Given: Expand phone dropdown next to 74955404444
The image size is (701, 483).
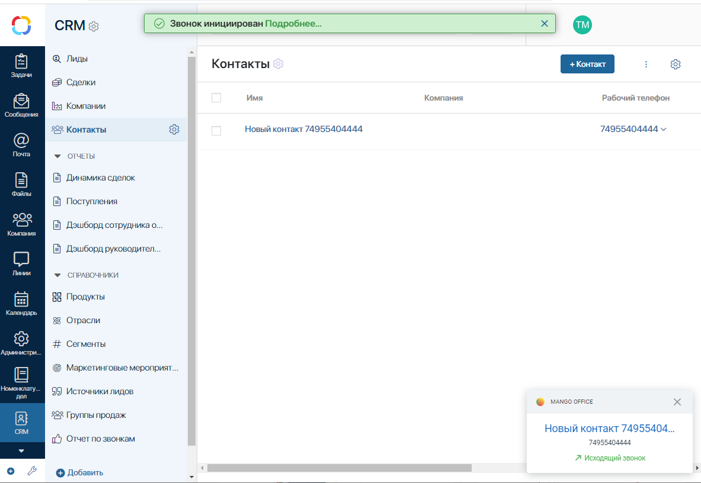Looking at the screenshot, I should [664, 130].
